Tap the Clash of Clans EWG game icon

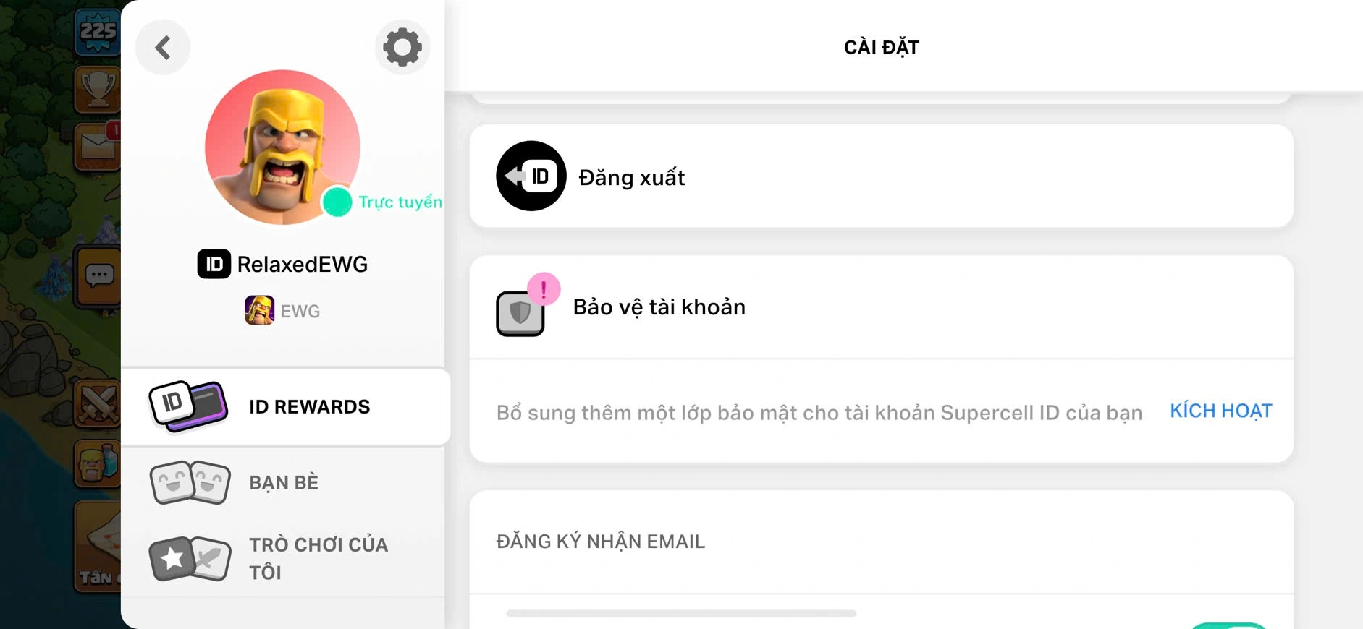click(259, 310)
